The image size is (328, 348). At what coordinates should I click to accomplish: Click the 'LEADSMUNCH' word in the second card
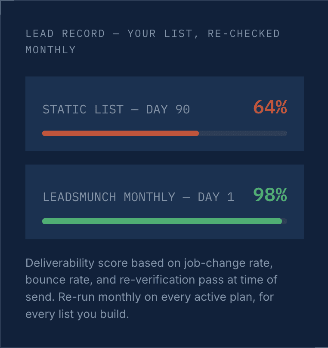point(79,197)
